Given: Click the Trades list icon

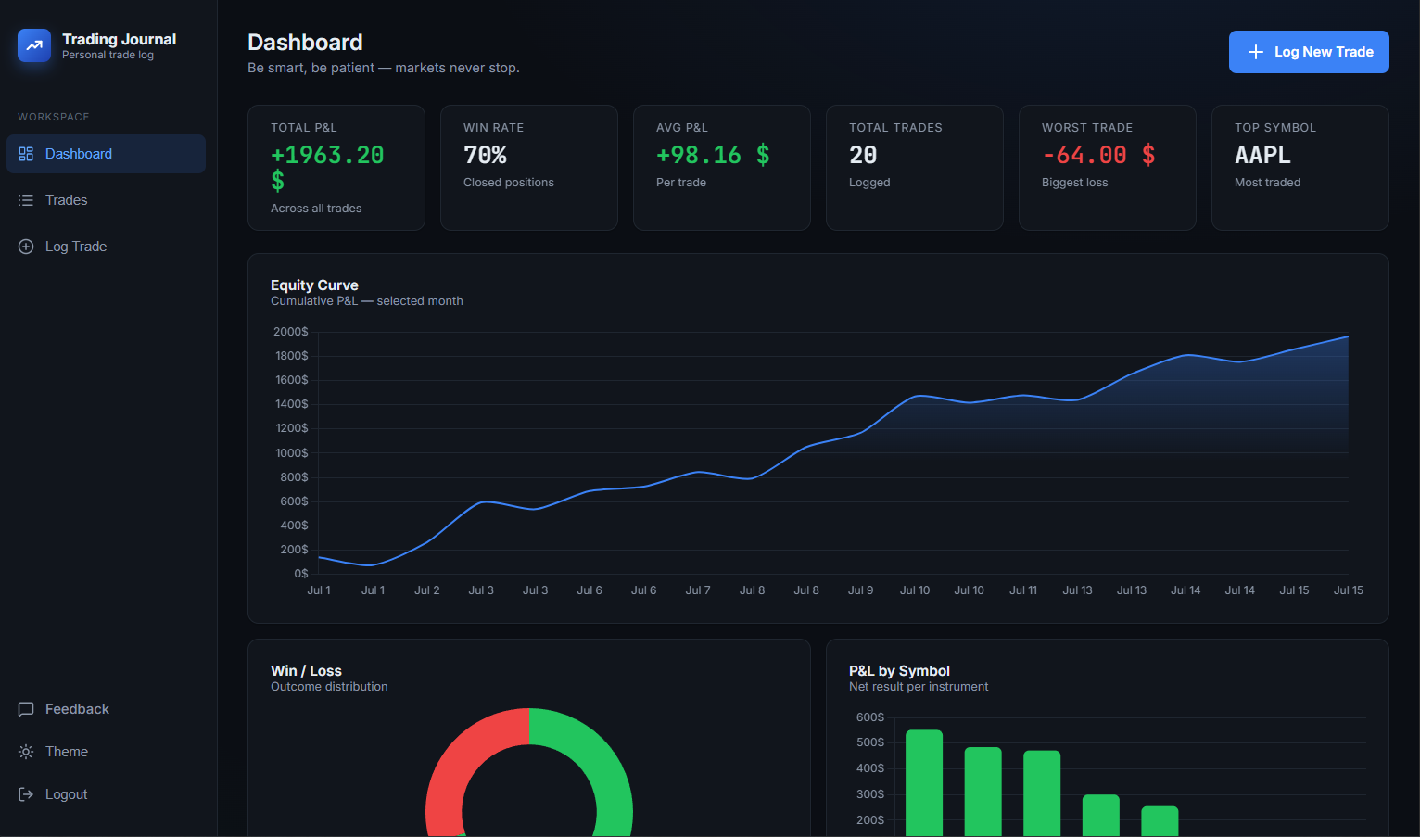Looking at the screenshot, I should click(x=26, y=200).
